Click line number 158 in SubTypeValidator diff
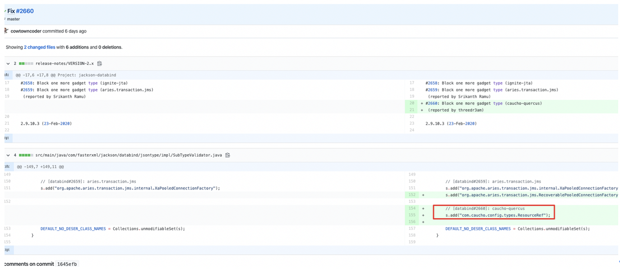Viewport: 620px width, 269px height. (x=412, y=236)
